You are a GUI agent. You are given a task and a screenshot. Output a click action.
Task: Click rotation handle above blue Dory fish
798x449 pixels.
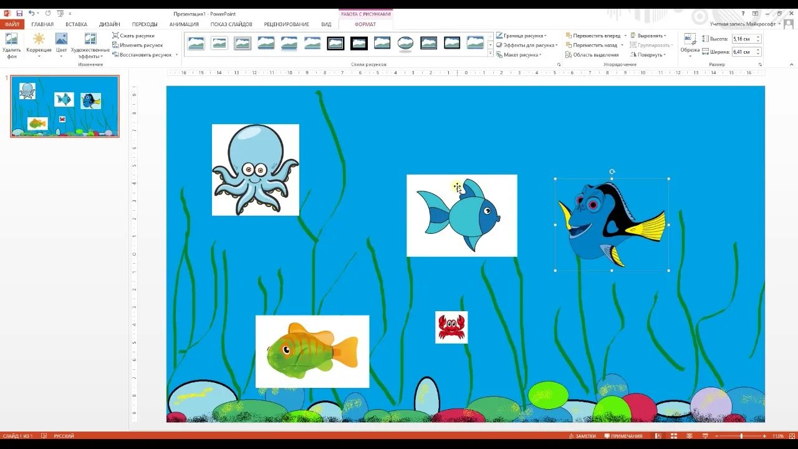[x=612, y=171]
